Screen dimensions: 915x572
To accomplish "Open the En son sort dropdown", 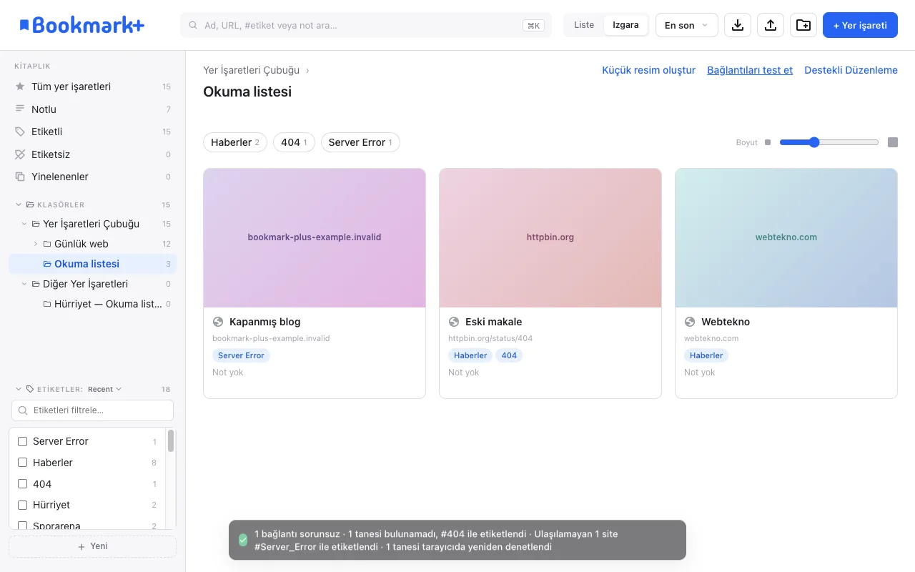I will 686,25.
